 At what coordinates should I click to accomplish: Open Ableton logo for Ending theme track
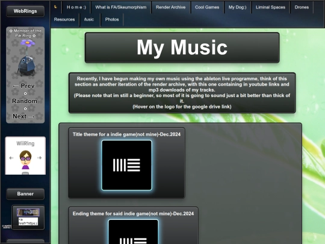tap(133, 232)
